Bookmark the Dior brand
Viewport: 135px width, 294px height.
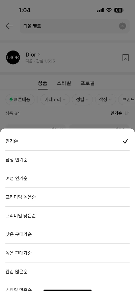point(126,57)
